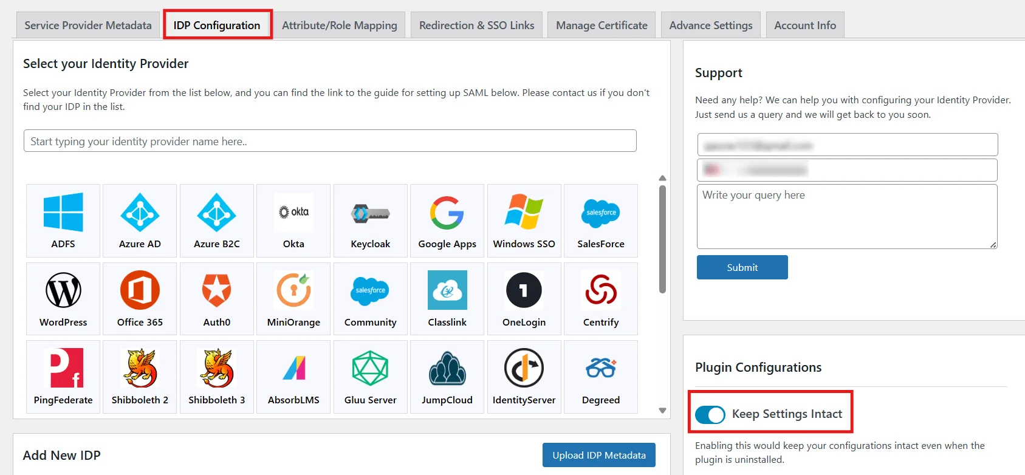Viewport: 1025px width, 475px height.
Task: Click the Upload IDP Metadata button
Action: click(598, 455)
